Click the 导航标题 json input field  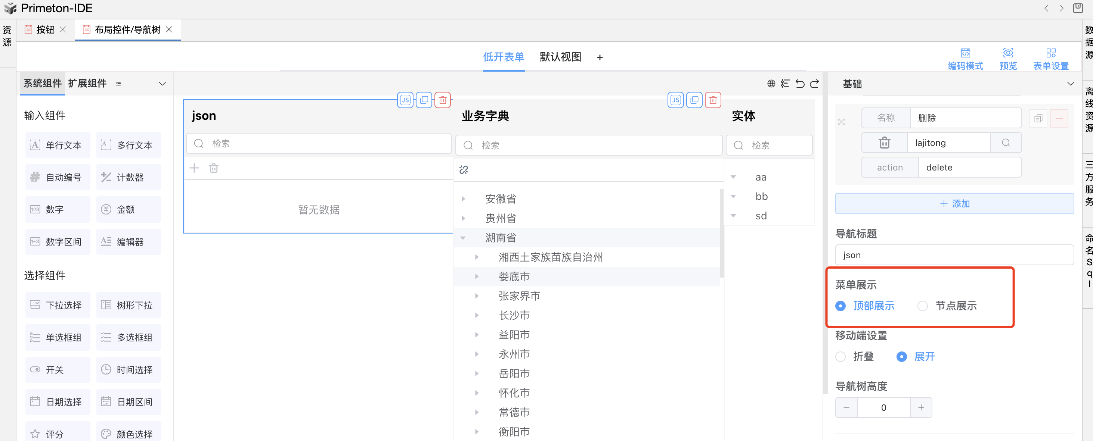(954, 255)
